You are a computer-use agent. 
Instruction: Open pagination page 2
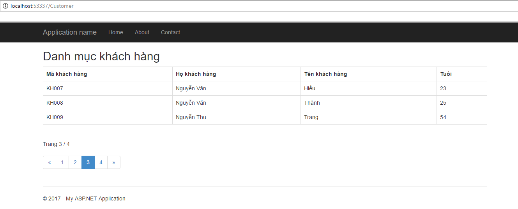point(75,162)
